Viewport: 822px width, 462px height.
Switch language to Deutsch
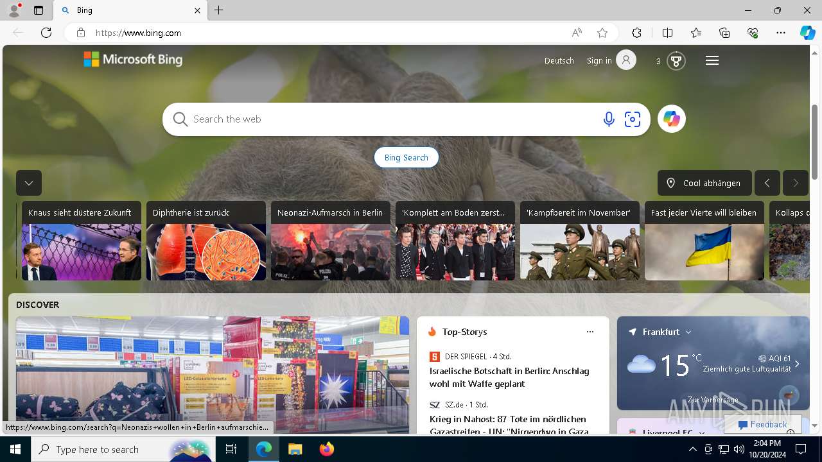click(x=559, y=60)
